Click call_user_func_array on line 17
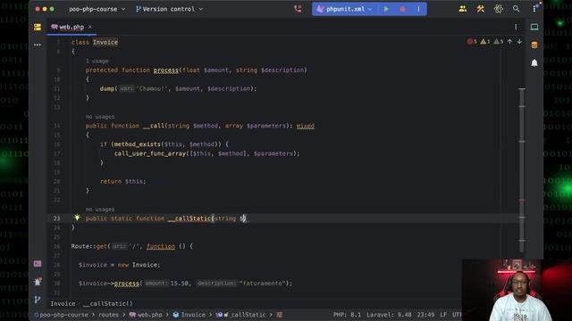This screenshot has width=572, height=321. 150,153
